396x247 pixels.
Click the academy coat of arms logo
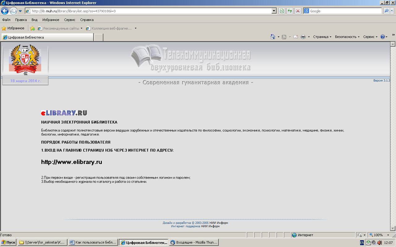coord(25,60)
